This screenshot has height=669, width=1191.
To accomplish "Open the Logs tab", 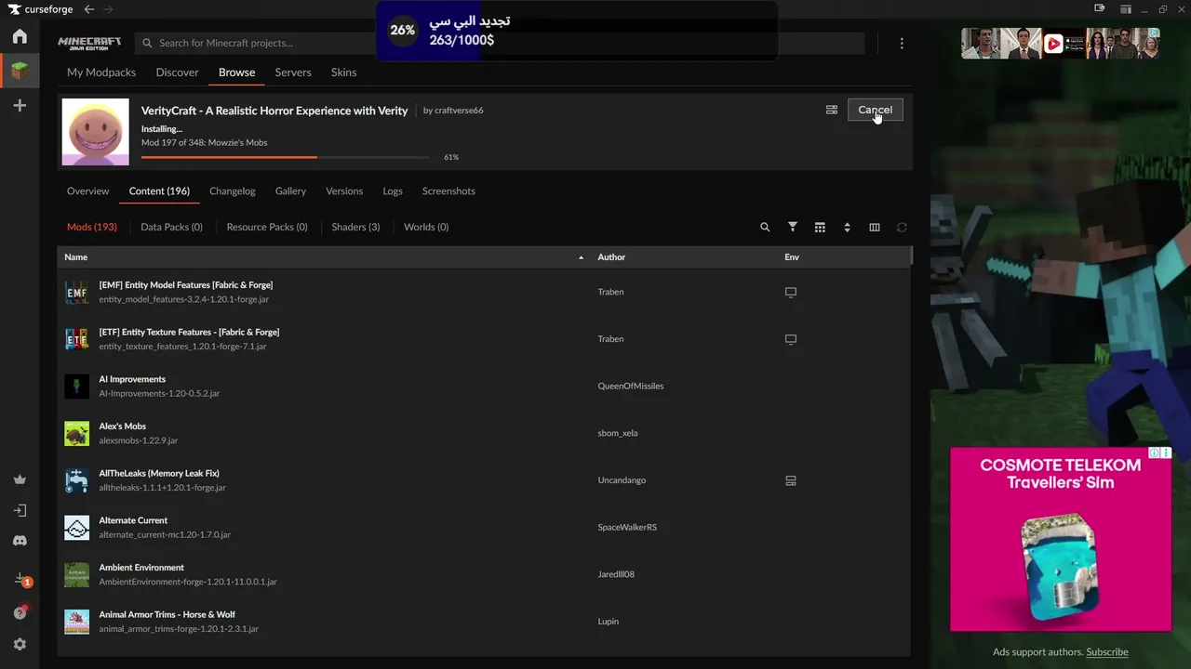I will coord(393,190).
